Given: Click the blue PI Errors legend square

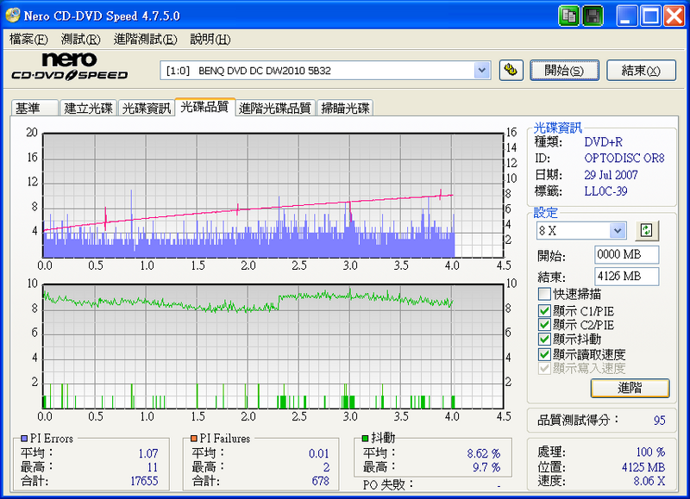Looking at the screenshot, I should click(24, 439).
